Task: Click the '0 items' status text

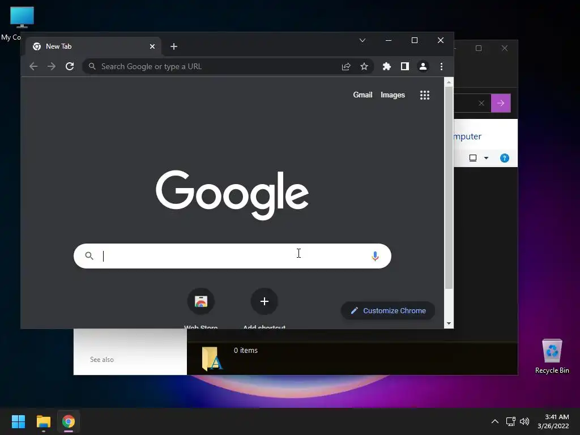Action: point(246,350)
